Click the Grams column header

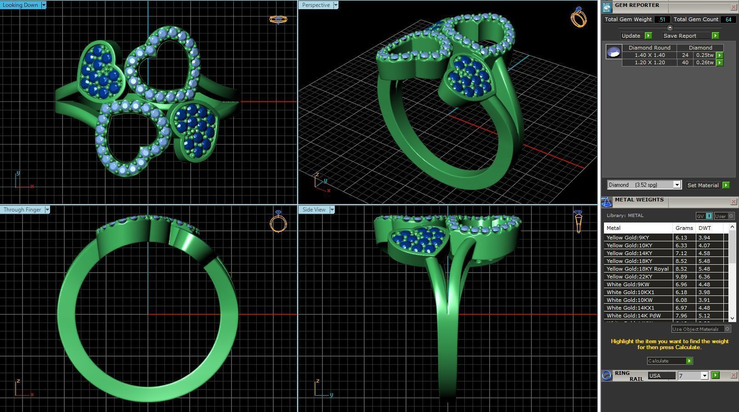684,228
